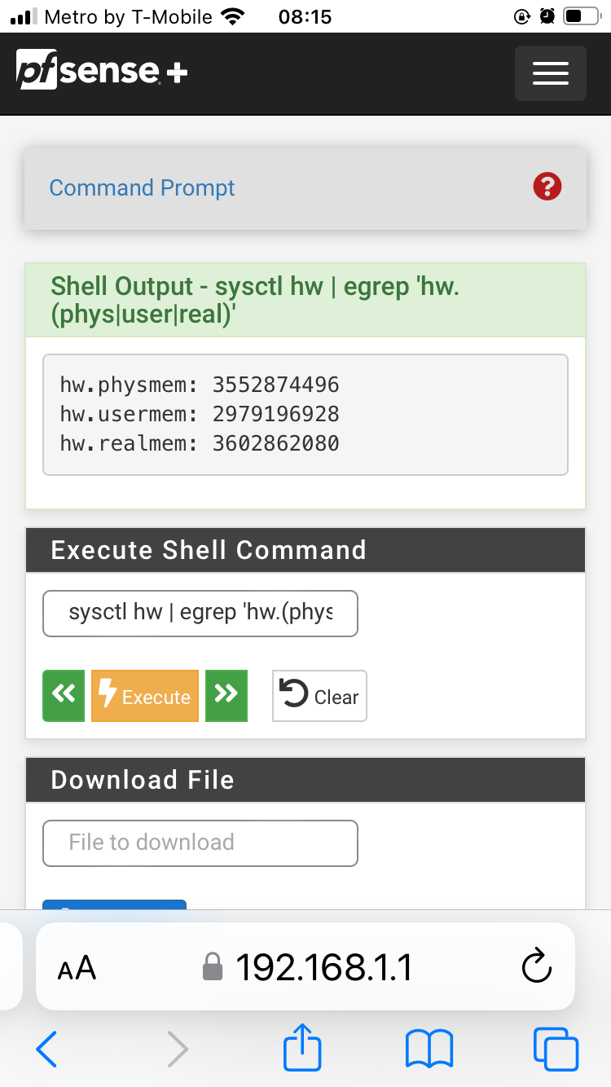The height and width of the screenshot is (1087, 611).
Task: Click the pfSense+ logo
Action: (x=102, y=73)
